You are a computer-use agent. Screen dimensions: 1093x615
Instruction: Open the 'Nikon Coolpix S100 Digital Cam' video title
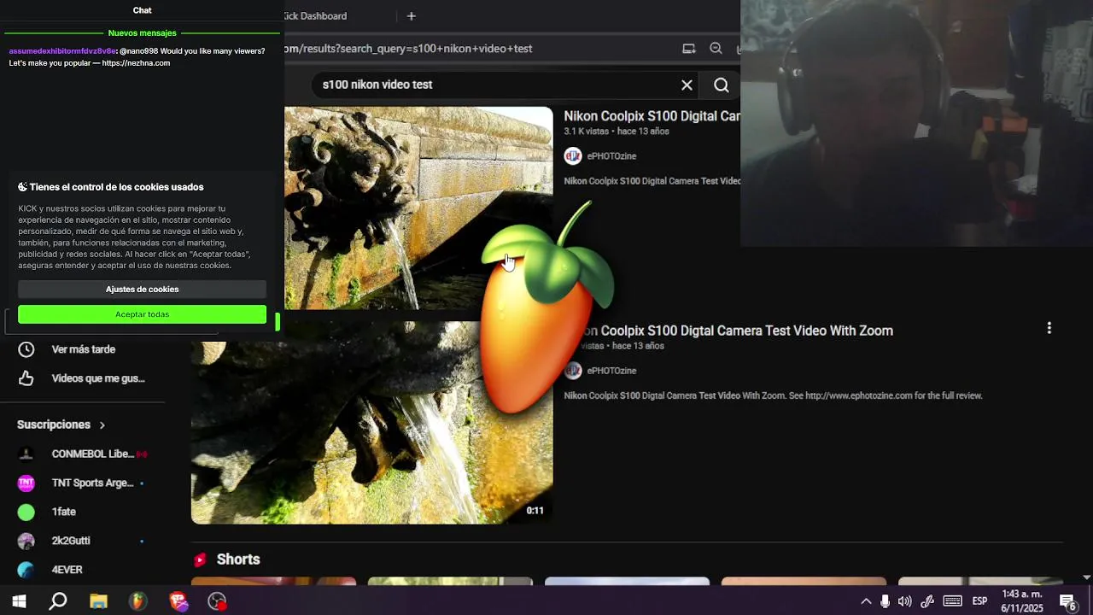point(652,116)
